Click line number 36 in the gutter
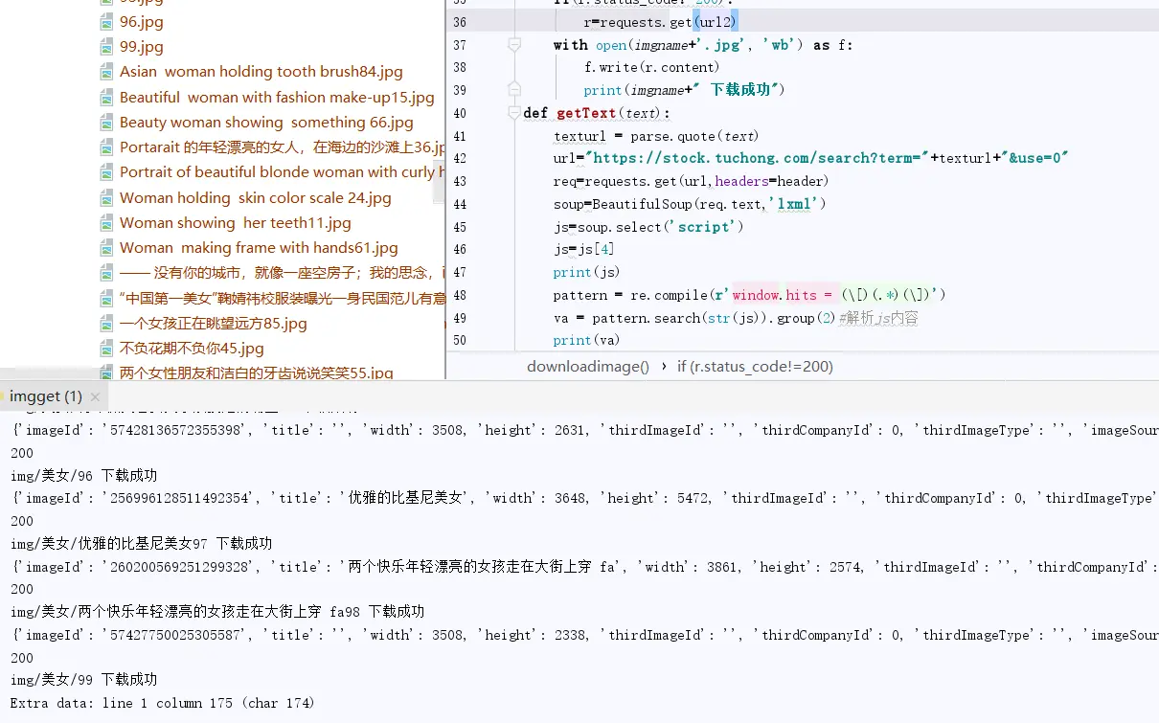The width and height of the screenshot is (1159, 723). point(460,22)
